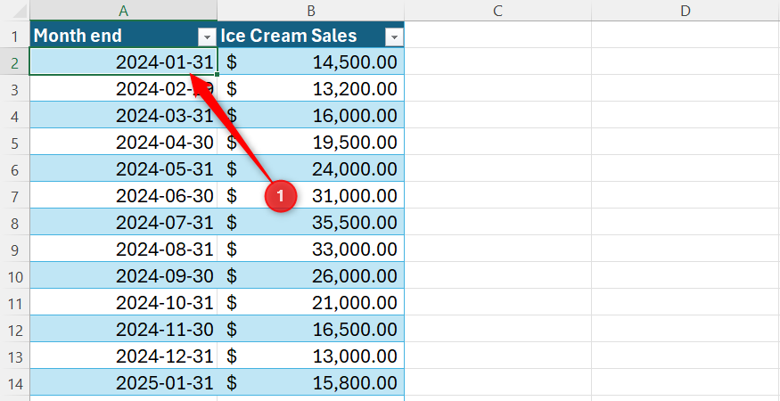This screenshot has height=401, width=780.
Task: Select row 13 header
Action: [15, 356]
